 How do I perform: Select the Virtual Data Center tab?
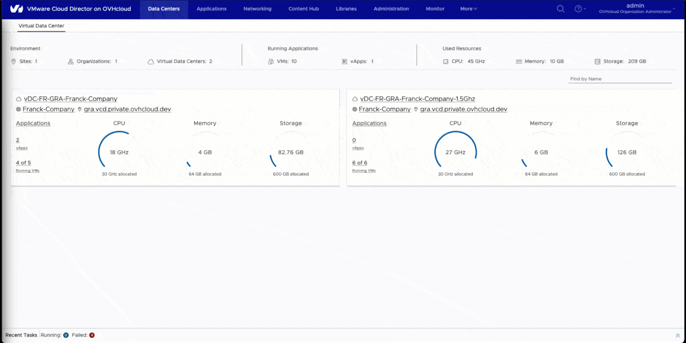point(41,26)
